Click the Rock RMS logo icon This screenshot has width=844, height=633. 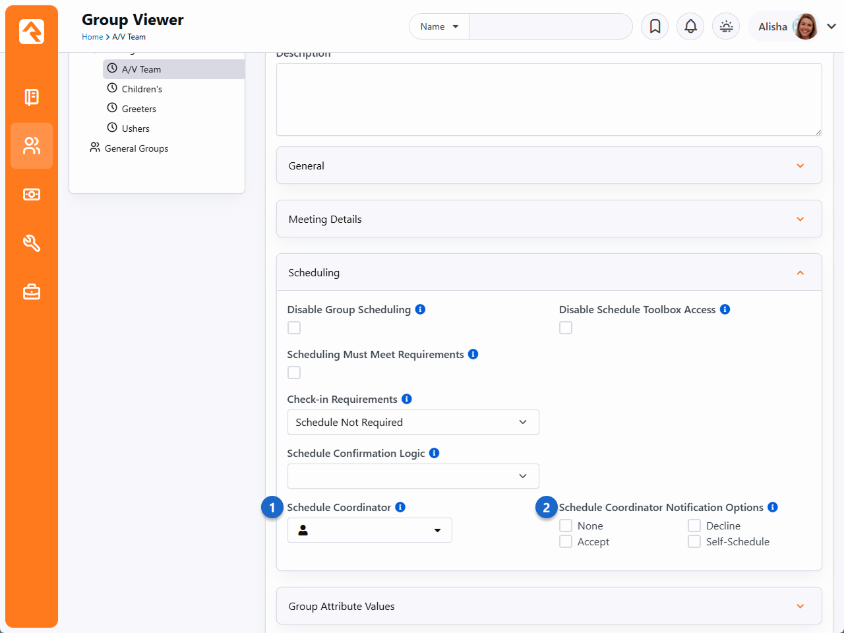click(32, 31)
